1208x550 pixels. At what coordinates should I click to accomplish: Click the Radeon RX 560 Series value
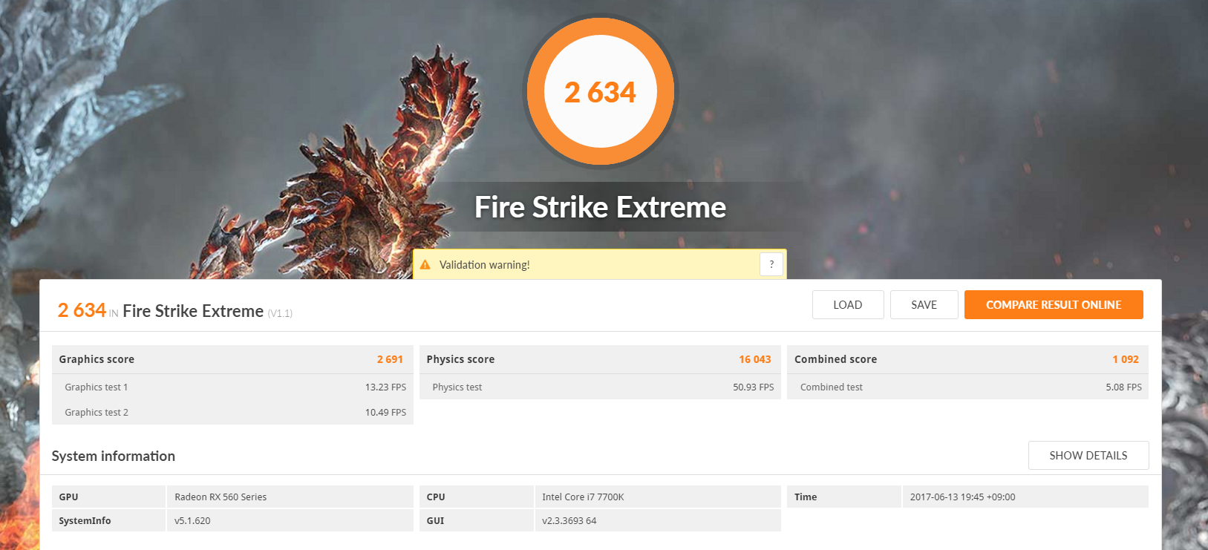pos(221,497)
